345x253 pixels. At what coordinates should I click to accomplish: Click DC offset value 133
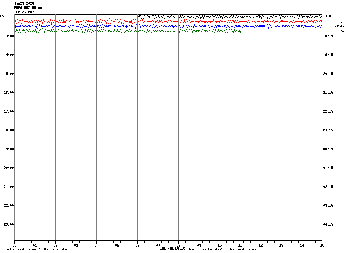click(x=341, y=22)
